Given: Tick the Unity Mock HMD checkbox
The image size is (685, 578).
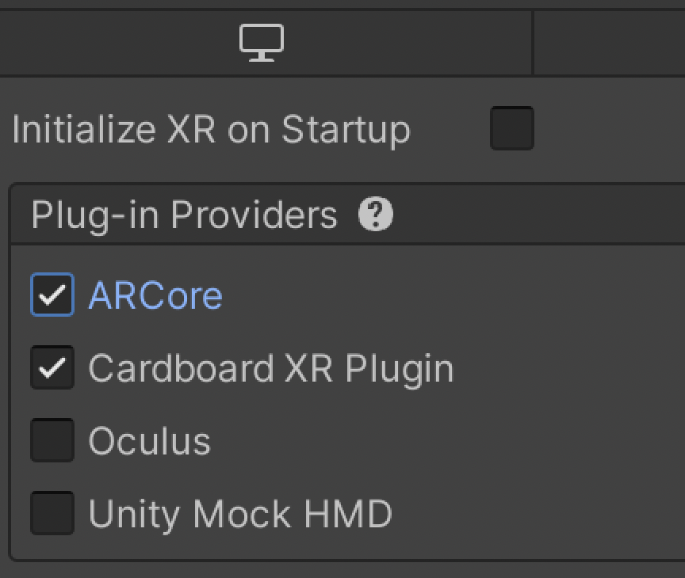Looking at the screenshot, I should point(52,513).
